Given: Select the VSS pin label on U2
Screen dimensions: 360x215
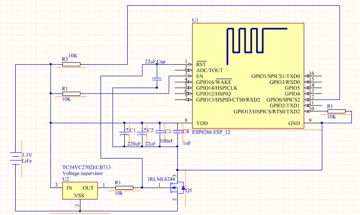Looking at the screenshot, I should tap(79, 195).
